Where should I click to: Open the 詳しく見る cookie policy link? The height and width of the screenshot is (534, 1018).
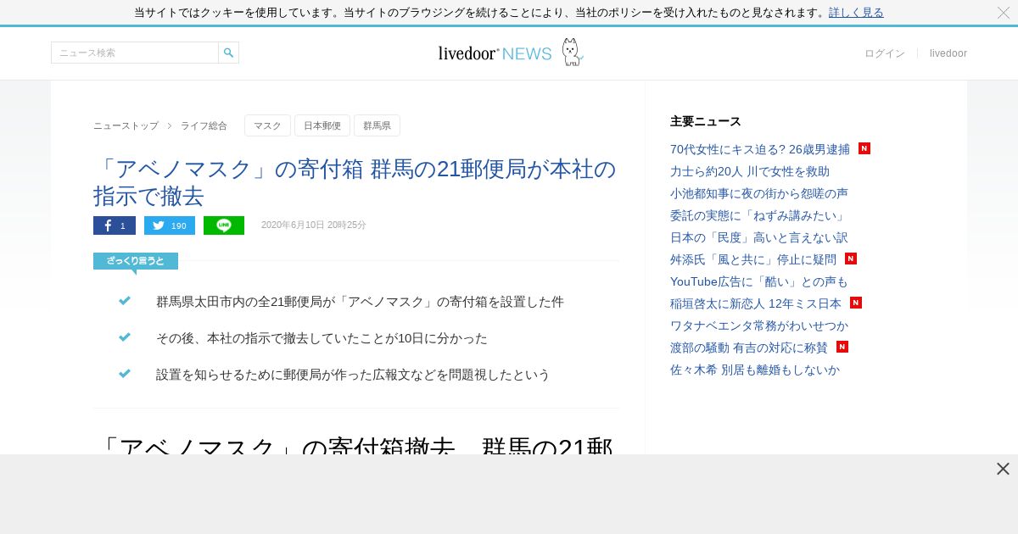(x=856, y=12)
